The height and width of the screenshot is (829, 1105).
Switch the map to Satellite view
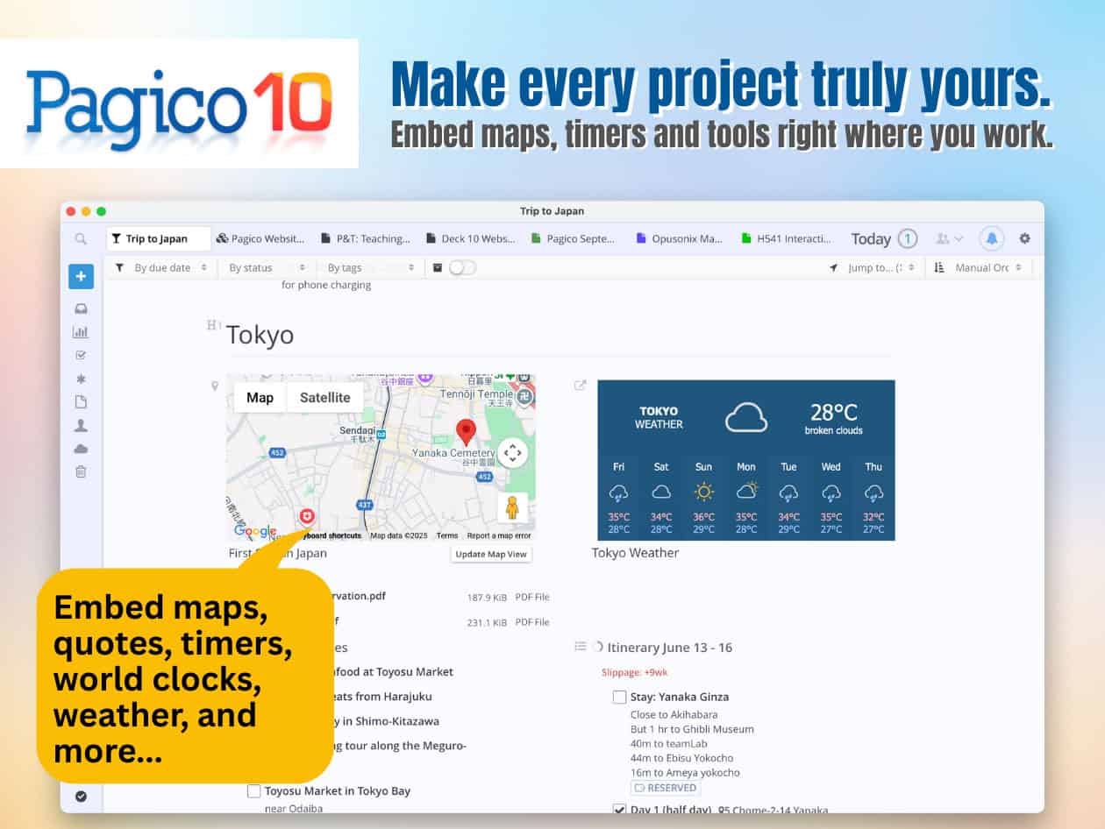(324, 398)
